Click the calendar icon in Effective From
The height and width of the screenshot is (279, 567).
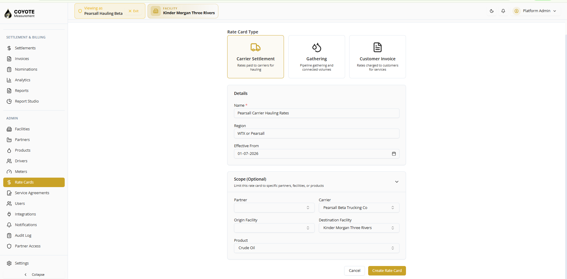(394, 154)
